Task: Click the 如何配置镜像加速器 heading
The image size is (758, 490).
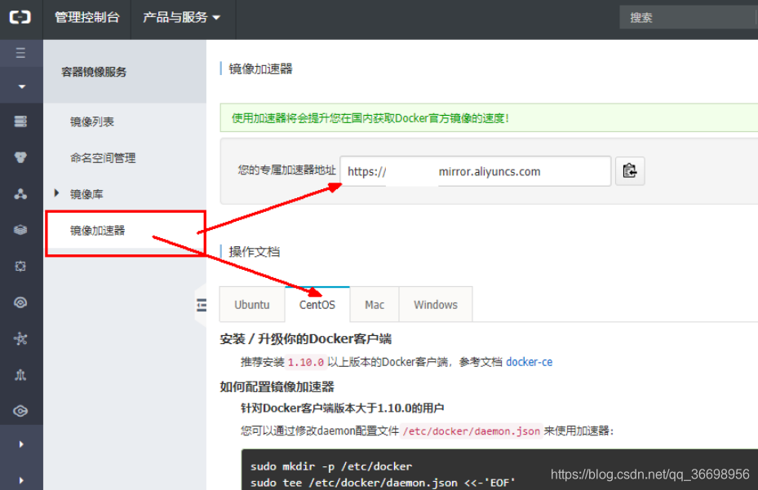Action: point(277,386)
